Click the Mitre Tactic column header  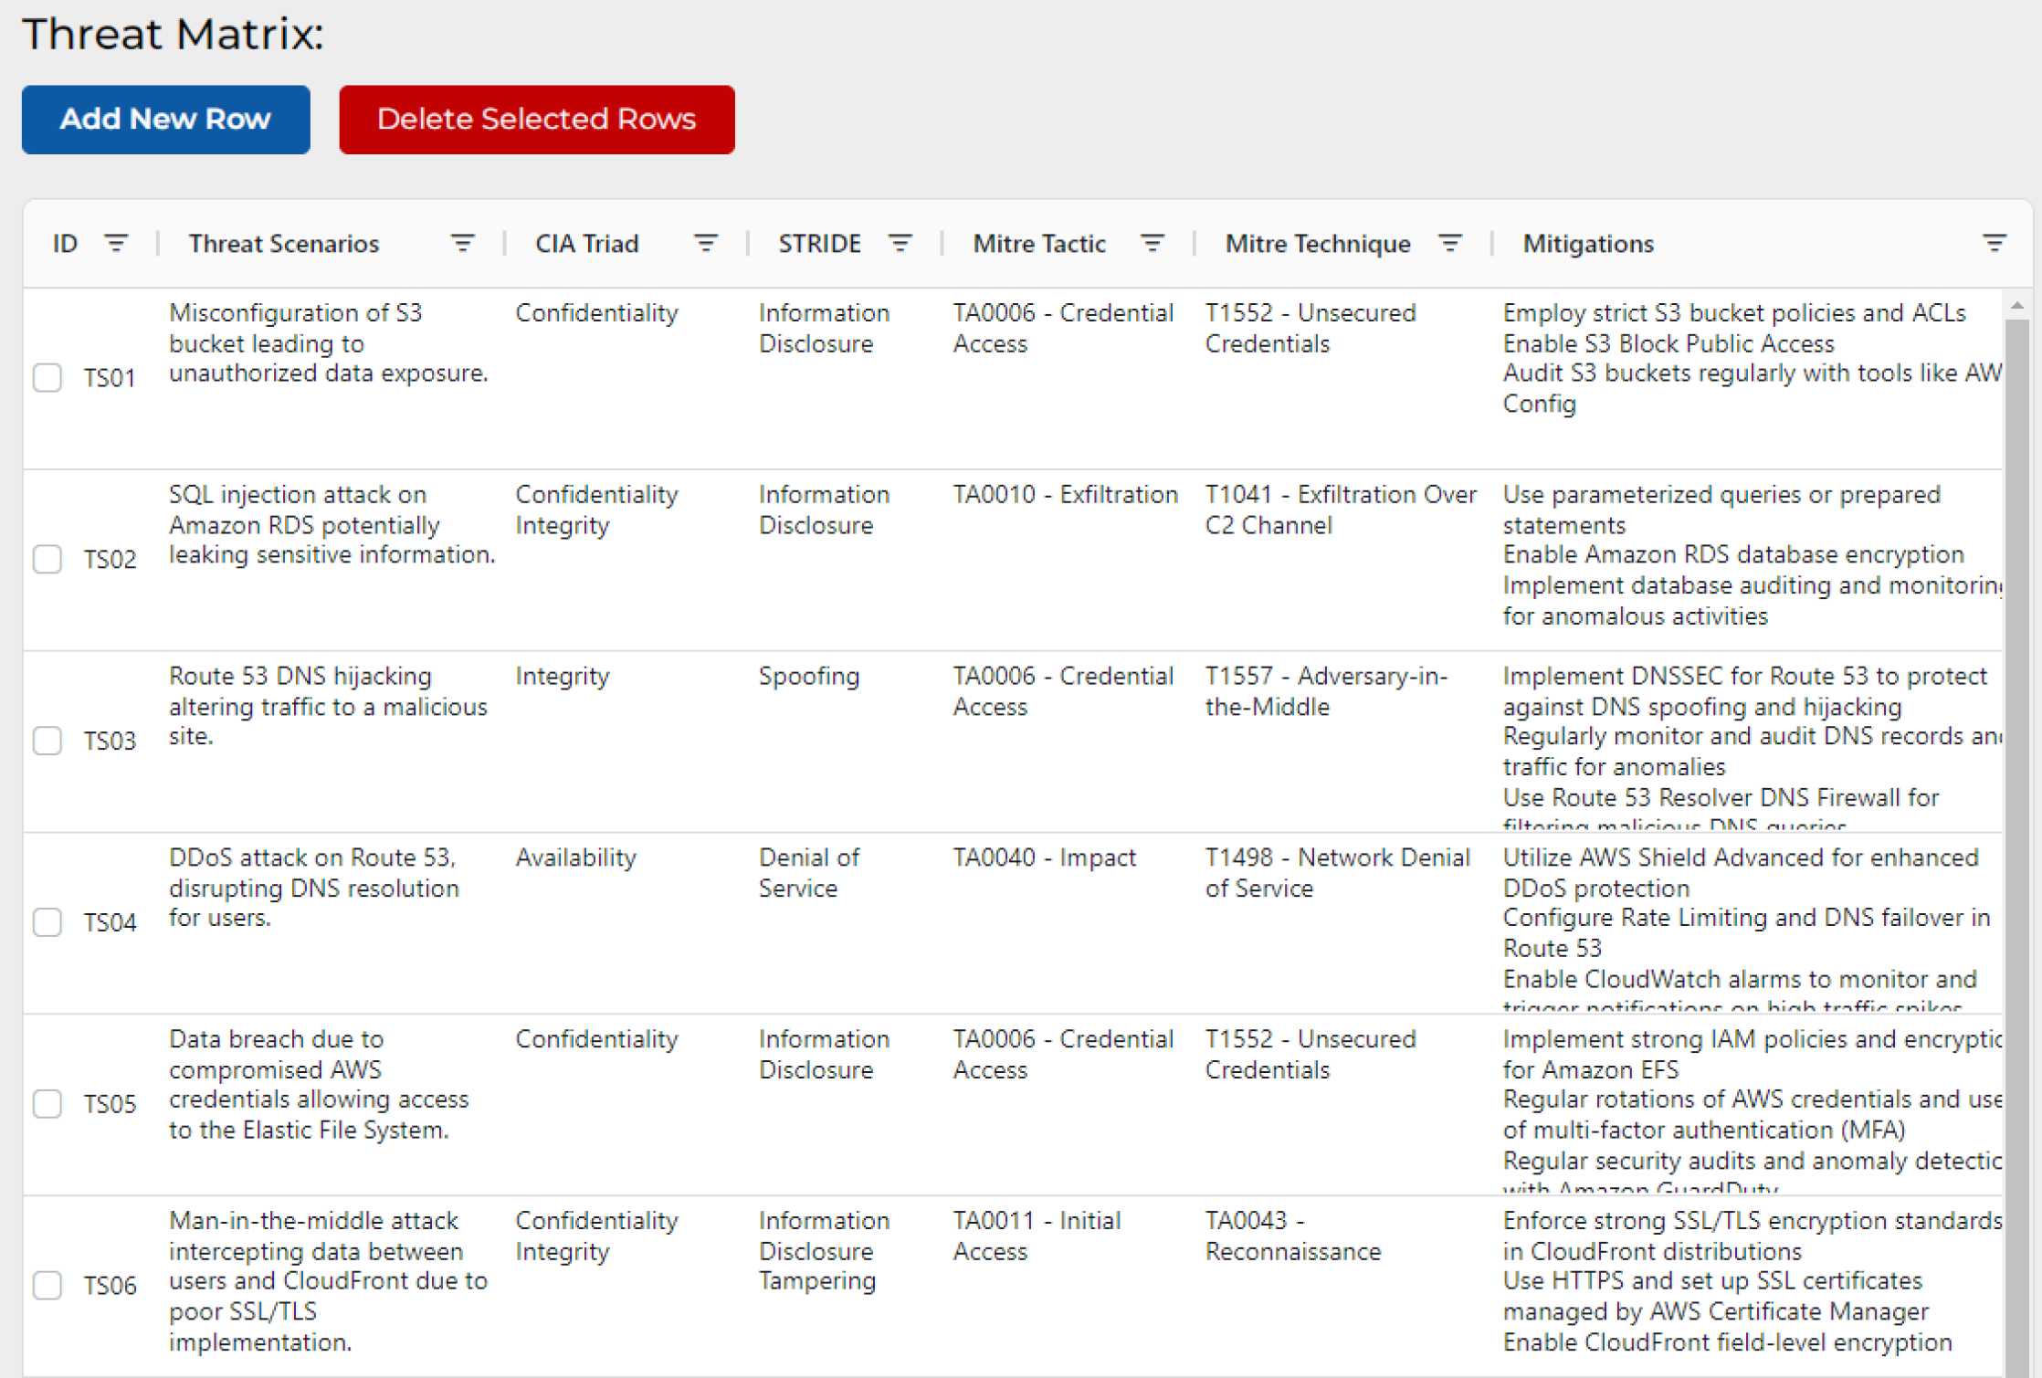1038,244
